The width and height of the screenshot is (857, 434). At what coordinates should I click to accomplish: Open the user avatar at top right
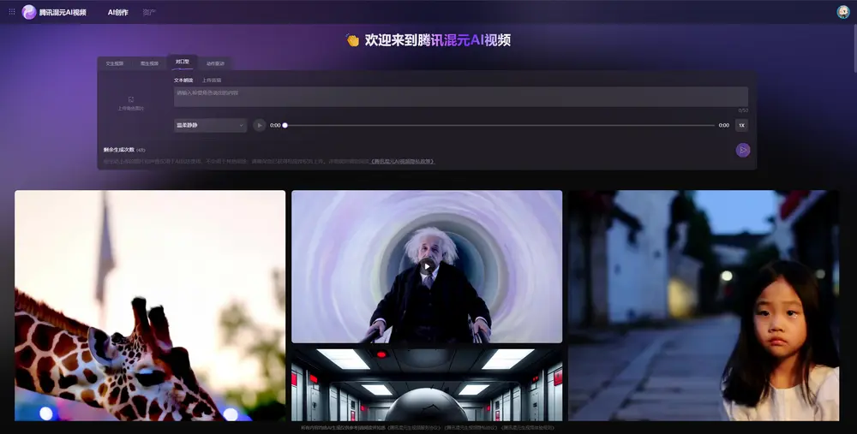point(843,12)
